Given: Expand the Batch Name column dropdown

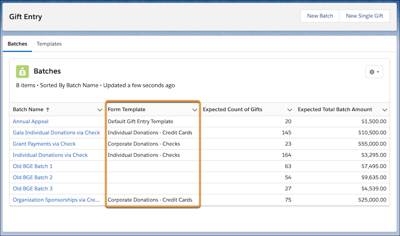Looking at the screenshot, I should [99, 110].
